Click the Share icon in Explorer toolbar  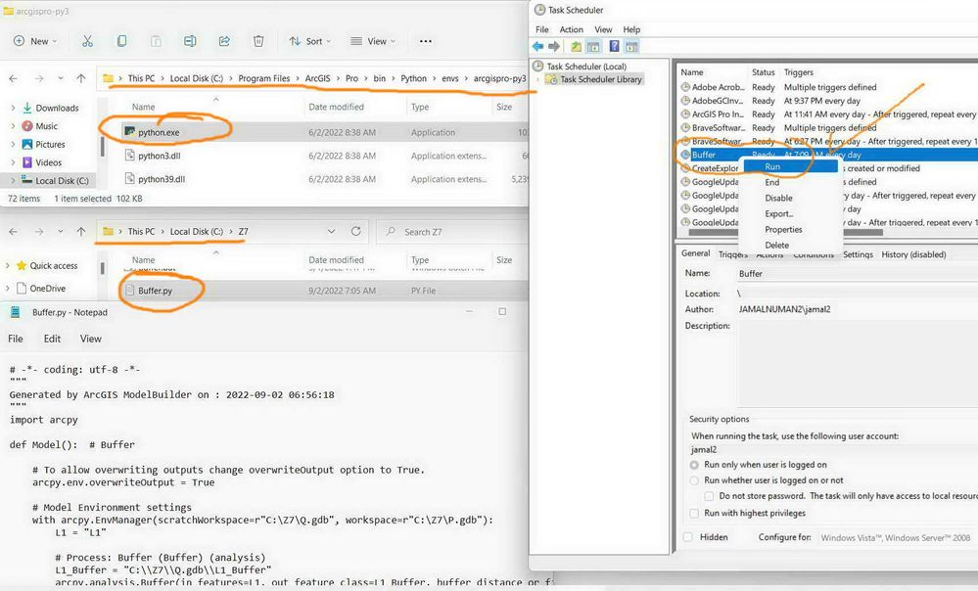pyautogui.click(x=224, y=41)
